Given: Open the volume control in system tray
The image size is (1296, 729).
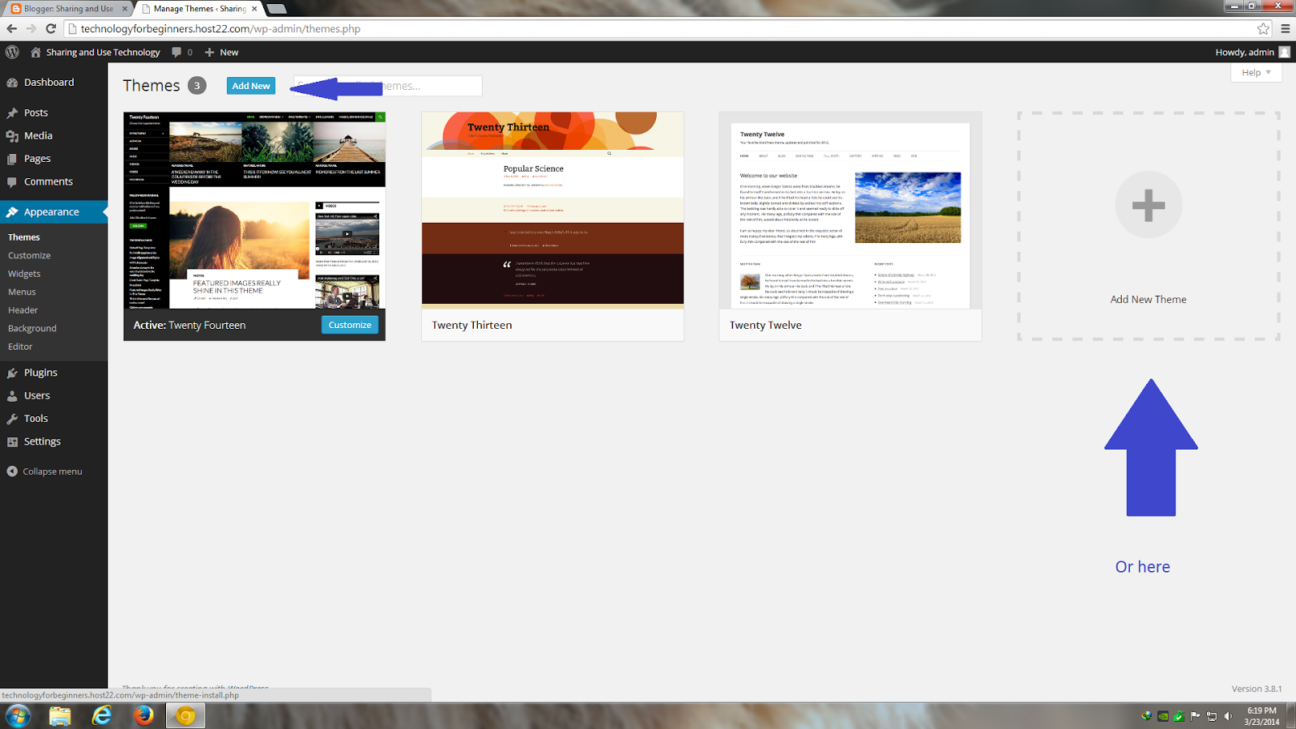Looking at the screenshot, I should 1228,716.
